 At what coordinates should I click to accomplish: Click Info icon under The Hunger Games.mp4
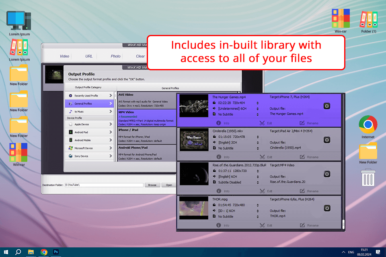tap(219, 123)
